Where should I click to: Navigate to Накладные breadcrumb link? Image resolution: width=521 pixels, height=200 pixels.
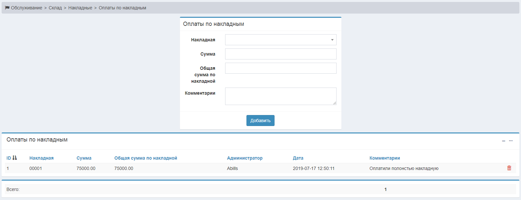(80, 8)
